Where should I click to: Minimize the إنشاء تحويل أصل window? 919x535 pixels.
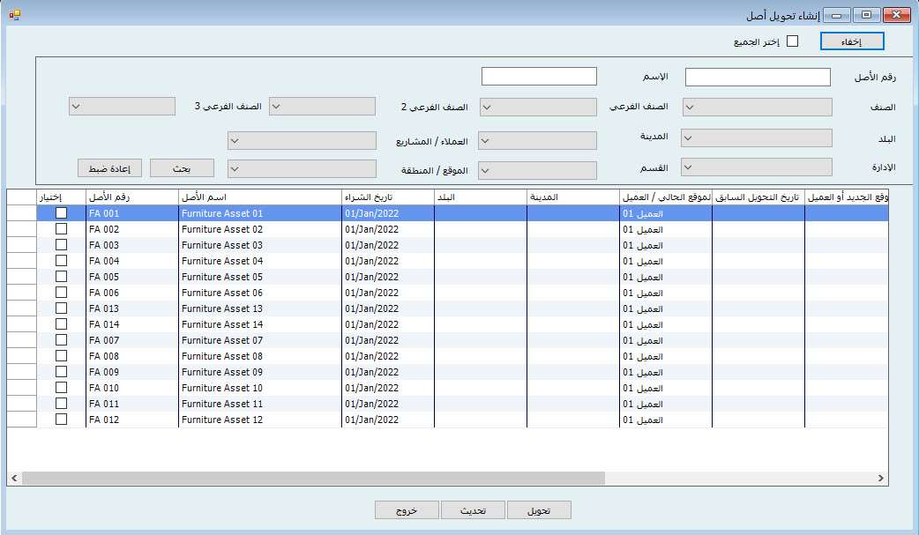837,15
